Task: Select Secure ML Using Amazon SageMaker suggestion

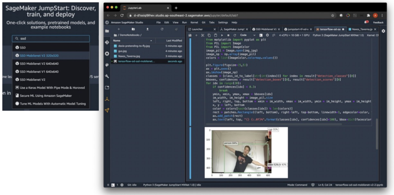Action: (51, 96)
